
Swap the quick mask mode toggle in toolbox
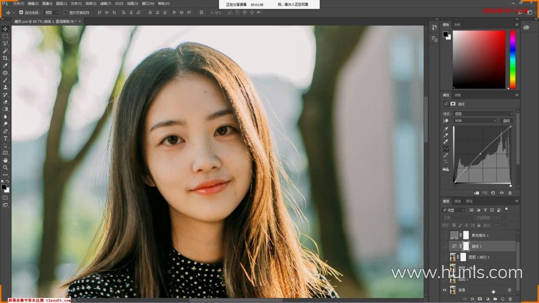click(x=5, y=198)
